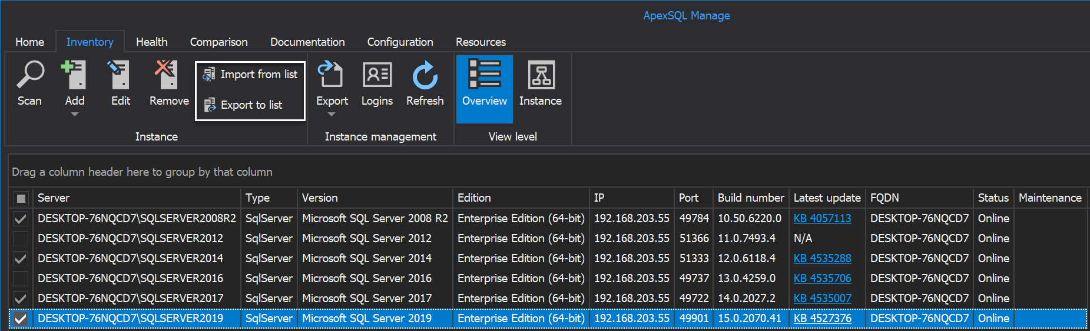Click the Microsoft SQL Server 2008 R2 version cell

[x=375, y=218]
